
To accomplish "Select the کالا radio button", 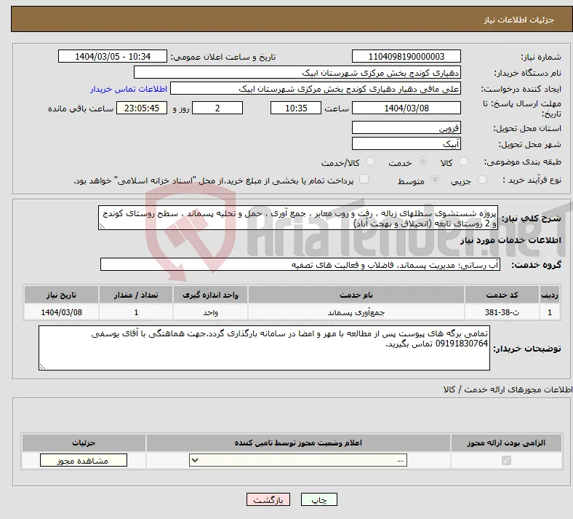I will [x=463, y=162].
